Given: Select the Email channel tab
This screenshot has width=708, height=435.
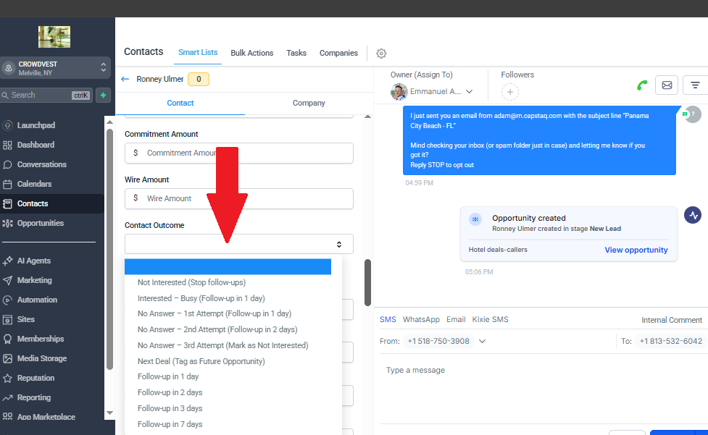Looking at the screenshot, I should coord(456,319).
